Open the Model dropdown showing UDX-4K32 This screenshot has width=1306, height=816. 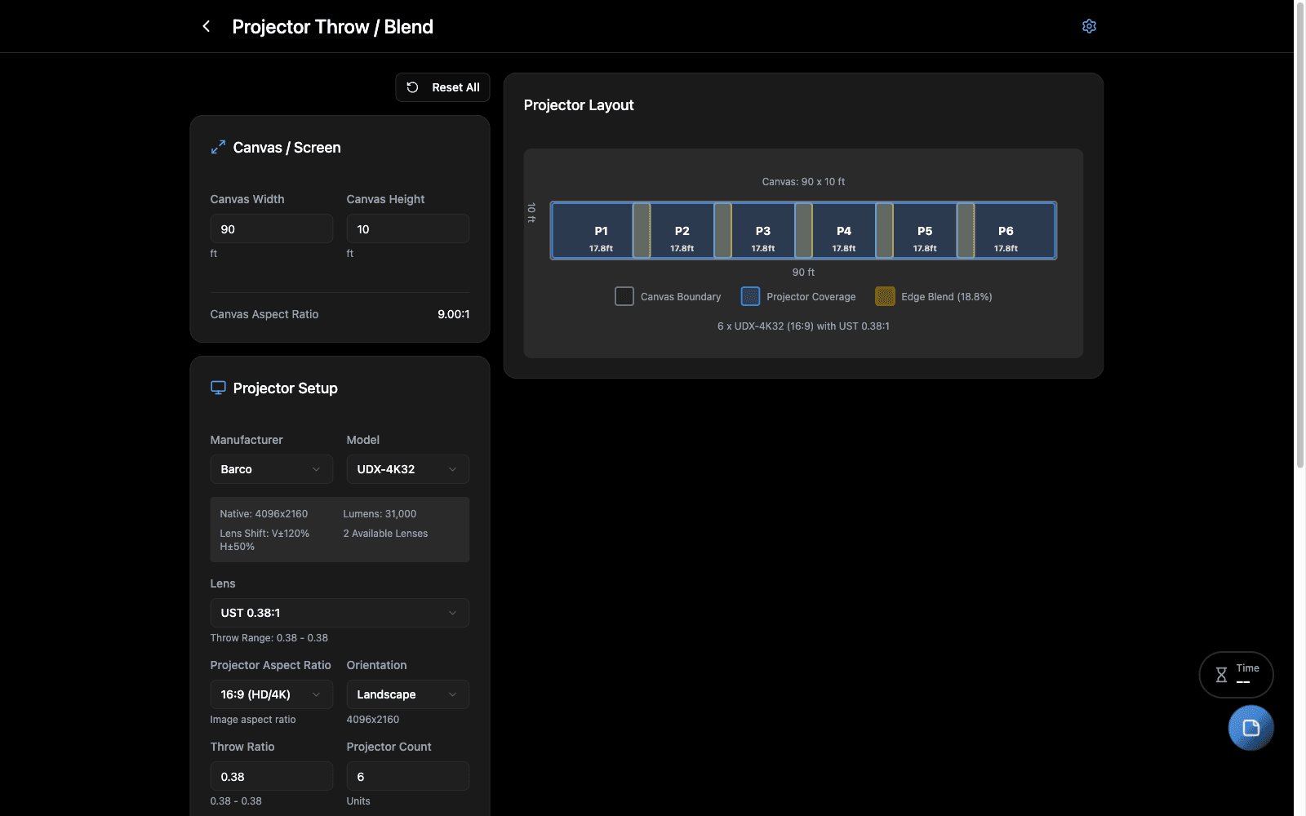pyautogui.click(x=407, y=469)
